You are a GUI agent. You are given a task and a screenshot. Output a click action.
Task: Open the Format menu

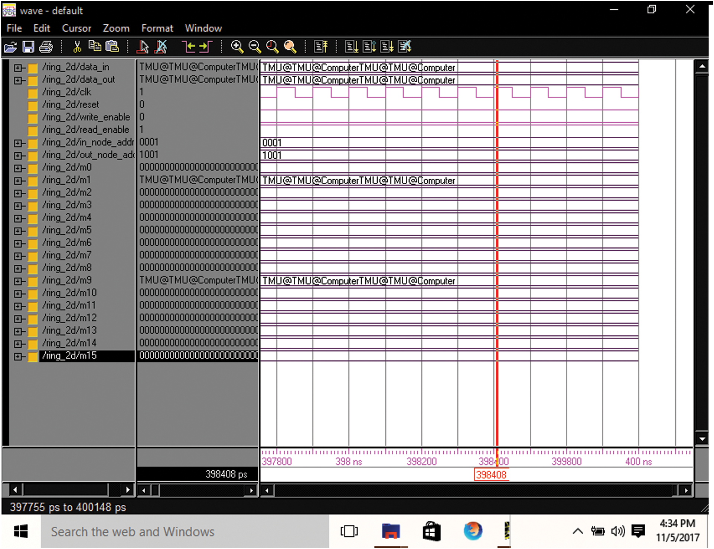point(157,29)
